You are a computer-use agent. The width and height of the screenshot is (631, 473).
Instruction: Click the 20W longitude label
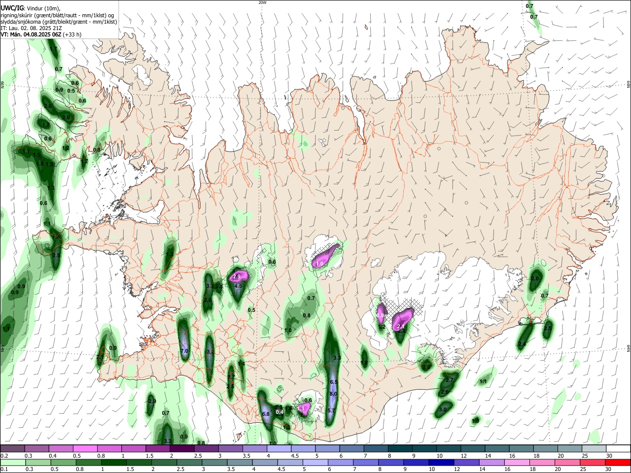pos(262,2)
